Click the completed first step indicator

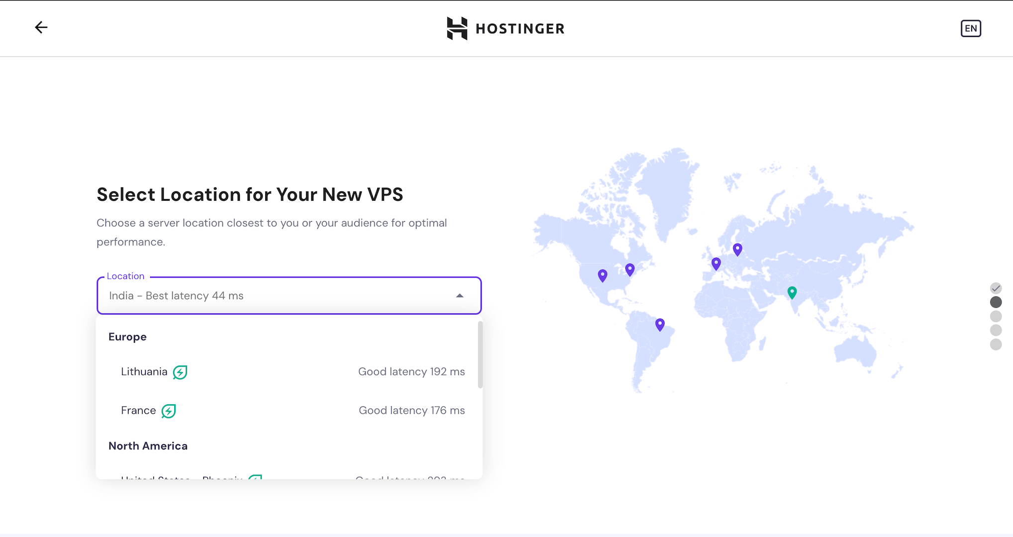[x=996, y=288]
